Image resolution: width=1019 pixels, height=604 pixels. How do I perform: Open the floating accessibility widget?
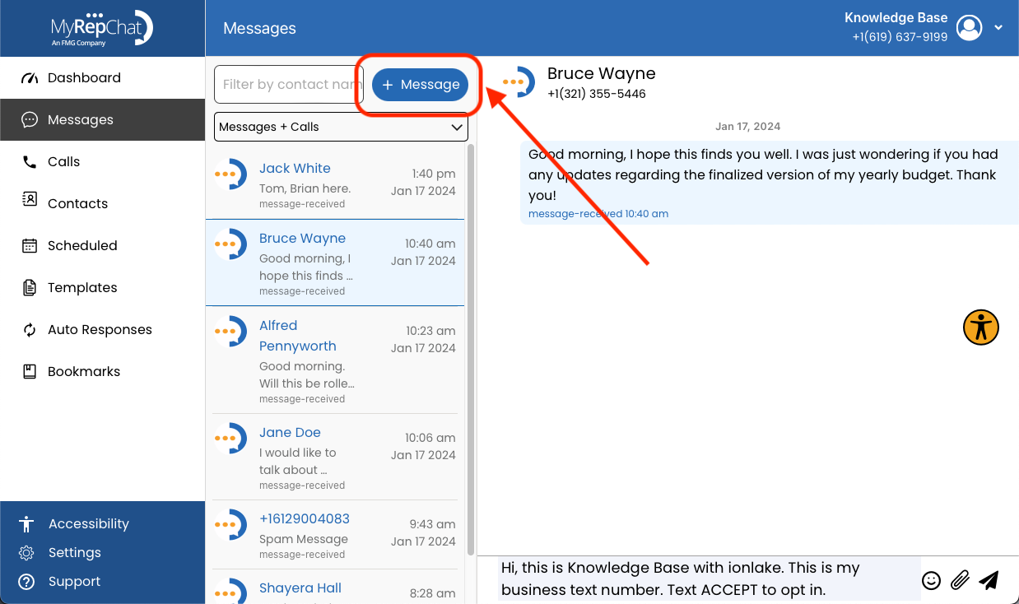pyautogui.click(x=980, y=327)
